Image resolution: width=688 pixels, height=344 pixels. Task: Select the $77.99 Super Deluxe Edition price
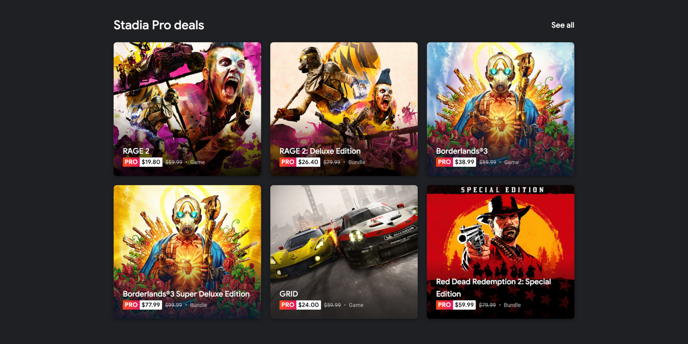(x=151, y=305)
